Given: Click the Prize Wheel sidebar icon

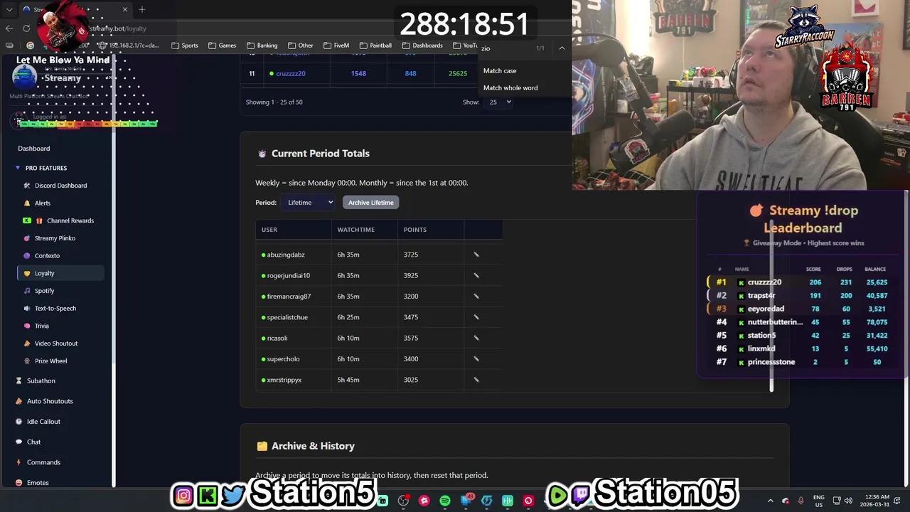Looking at the screenshot, I should click(27, 361).
